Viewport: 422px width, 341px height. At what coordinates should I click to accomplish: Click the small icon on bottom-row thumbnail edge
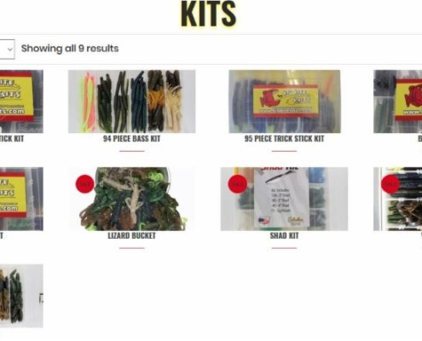(41, 298)
